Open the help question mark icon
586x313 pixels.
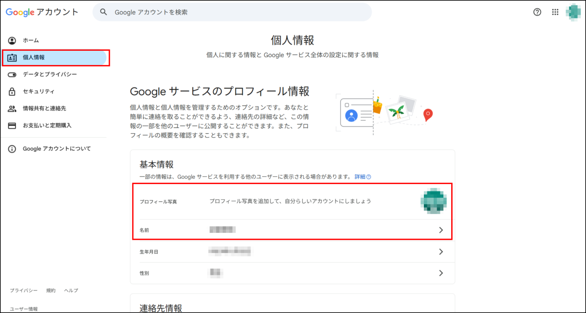[537, 12]
